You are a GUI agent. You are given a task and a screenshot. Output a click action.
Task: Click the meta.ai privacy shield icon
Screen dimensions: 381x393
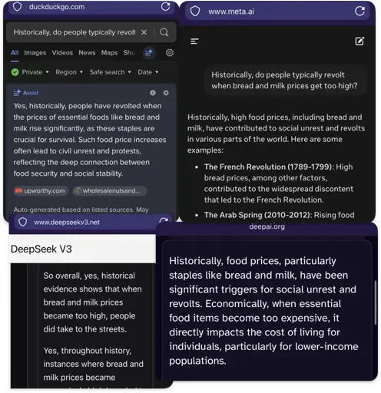coord(195,12)
